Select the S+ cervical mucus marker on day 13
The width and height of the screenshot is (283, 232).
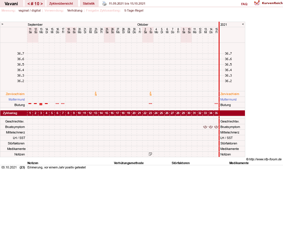pyautogui.click(x=96, y=94)
